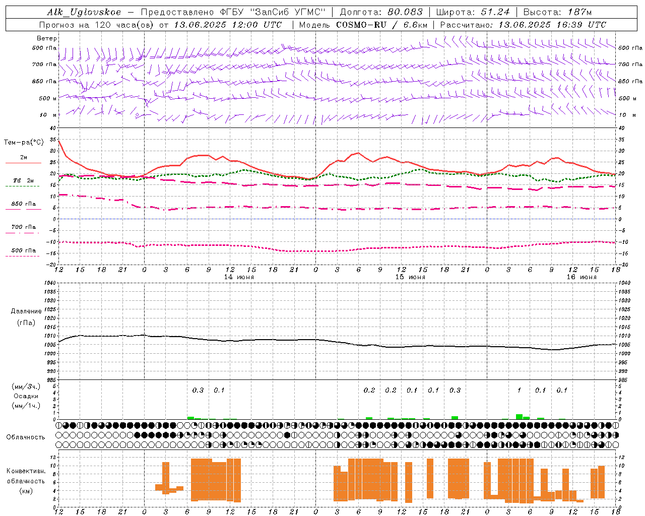The width and height of the screenshot is (645, 516).
Task: Click the longitude value Долгота: 80.083
Action: click(x=380, y=12)
